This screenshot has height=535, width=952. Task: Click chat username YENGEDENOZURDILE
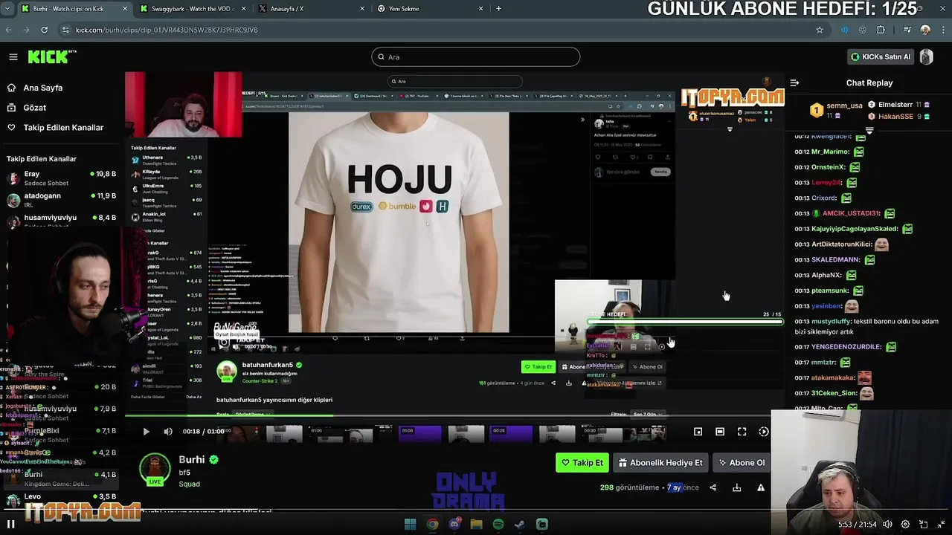pos(846,347)
